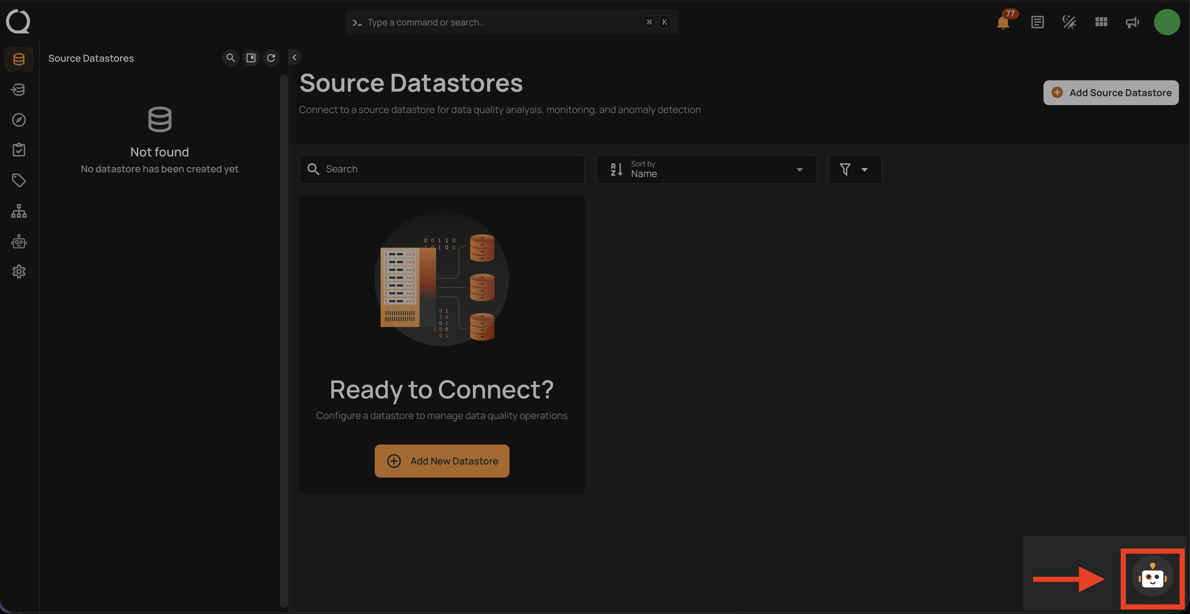Screen dimensions: 1190x614
Task: Click the Add Source Datastore button
Action: pyautogui.click(x=1111, y=93)
